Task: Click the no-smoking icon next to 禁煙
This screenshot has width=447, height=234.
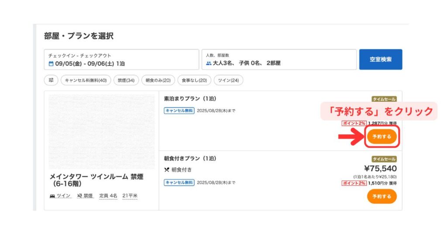Action: point(79,196)
